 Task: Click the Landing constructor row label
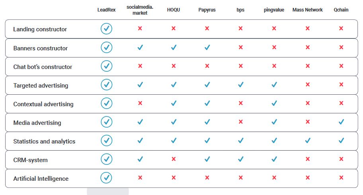pos(40,29)
